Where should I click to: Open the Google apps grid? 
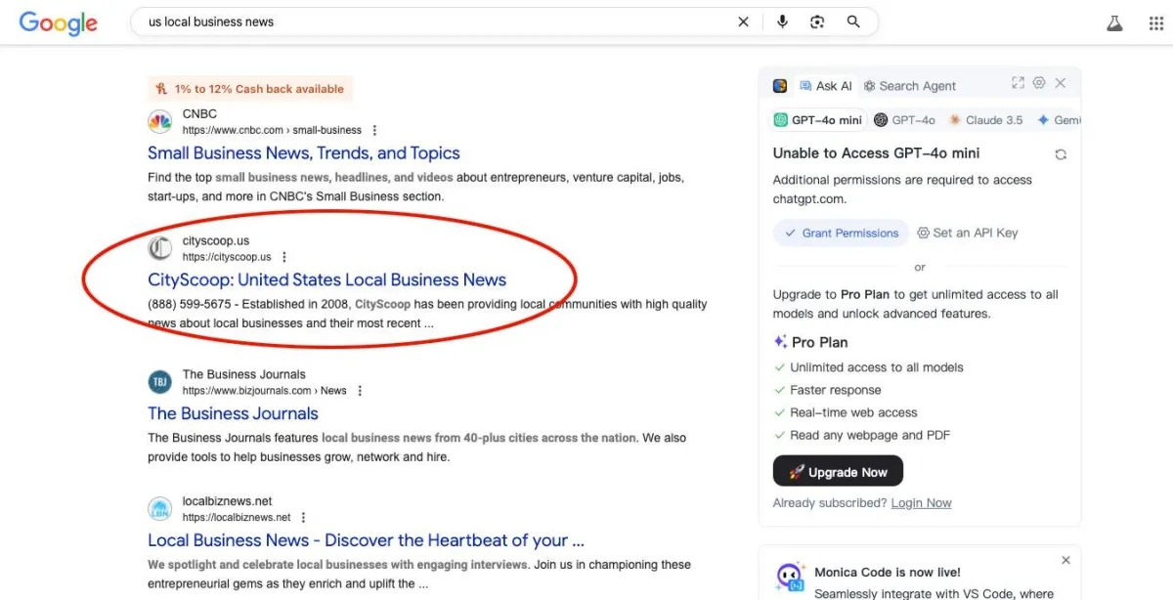click(x=1155, y=23)
